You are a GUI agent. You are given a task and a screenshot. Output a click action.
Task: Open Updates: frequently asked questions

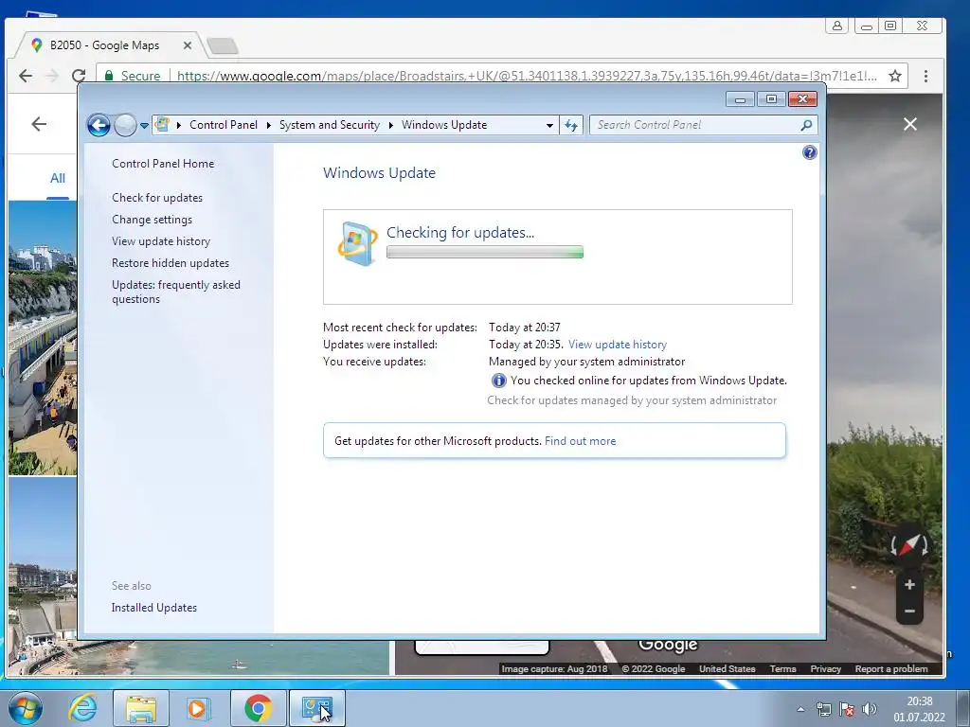(x=176, y=292)
